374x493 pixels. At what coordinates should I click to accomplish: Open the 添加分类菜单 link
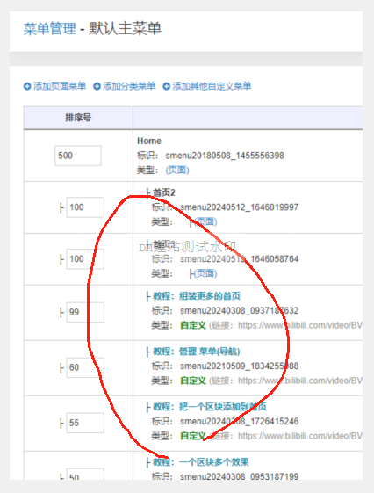[x=129, y=86]
